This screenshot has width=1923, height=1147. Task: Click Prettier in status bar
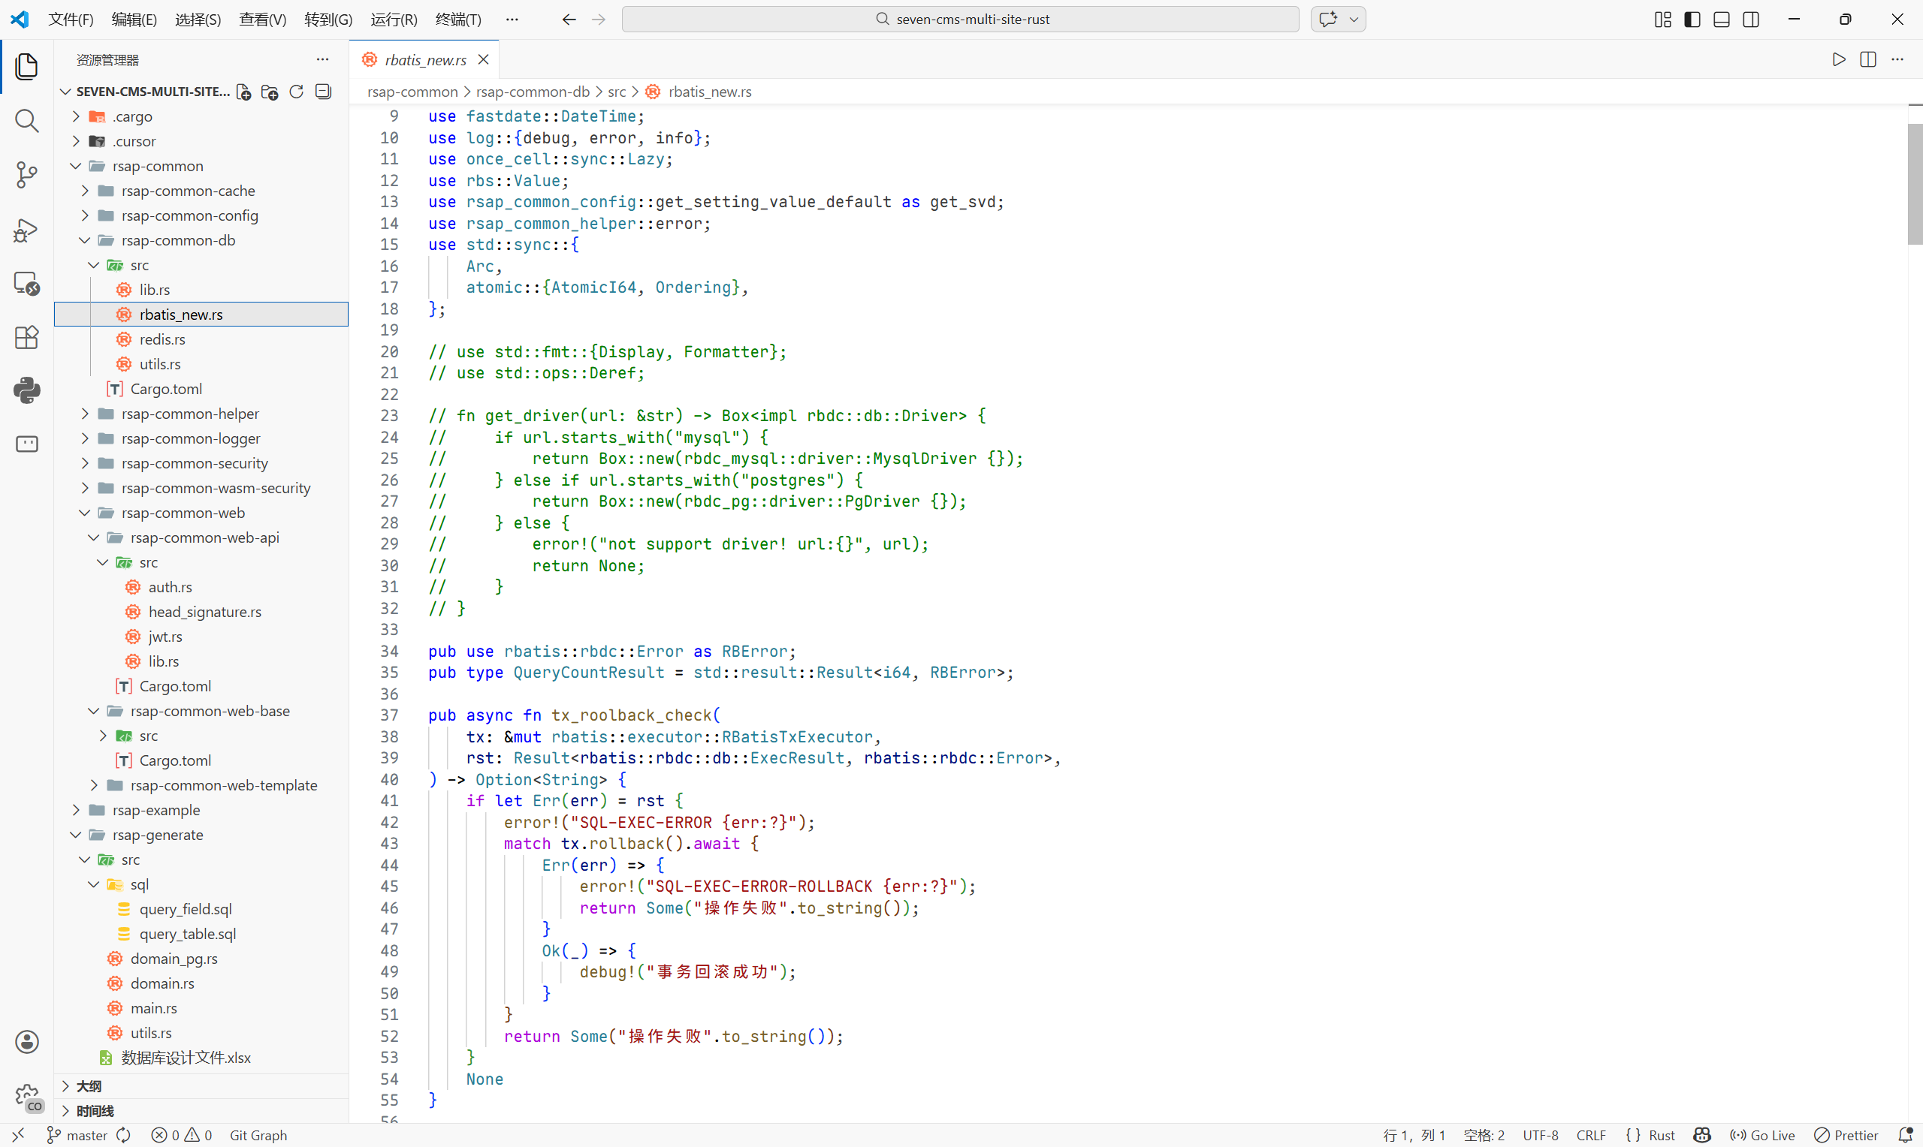tap(1846, 1135)
